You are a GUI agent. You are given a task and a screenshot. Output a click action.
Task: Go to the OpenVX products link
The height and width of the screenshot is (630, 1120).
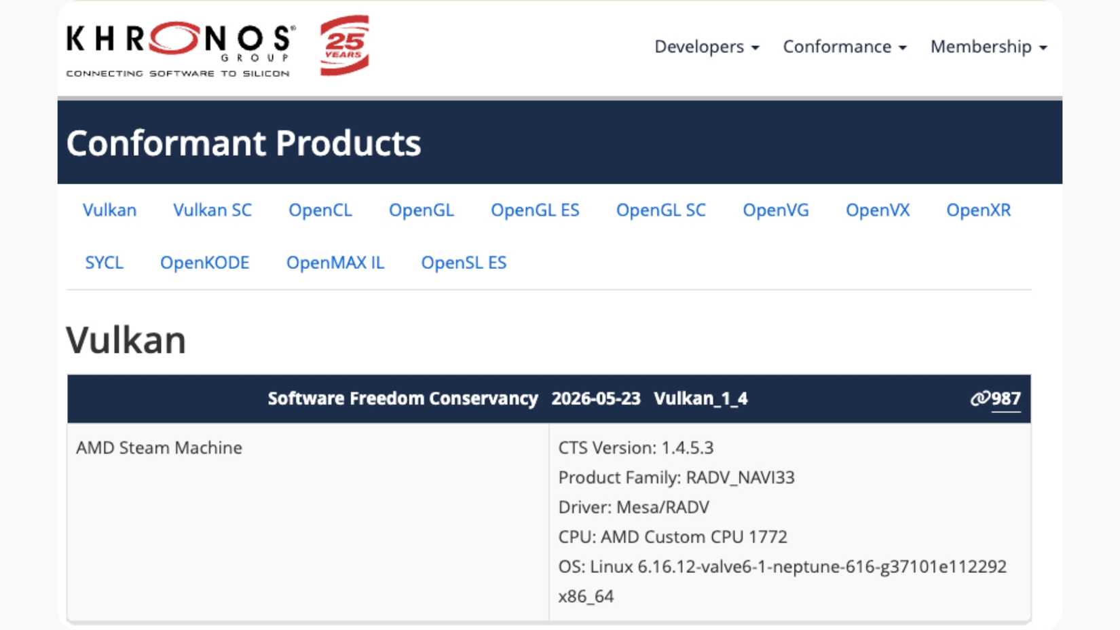click(x=878, y=210)
